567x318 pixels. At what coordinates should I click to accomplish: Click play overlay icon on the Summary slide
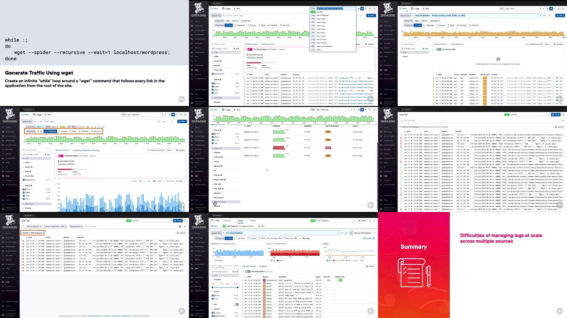point(559,311)
